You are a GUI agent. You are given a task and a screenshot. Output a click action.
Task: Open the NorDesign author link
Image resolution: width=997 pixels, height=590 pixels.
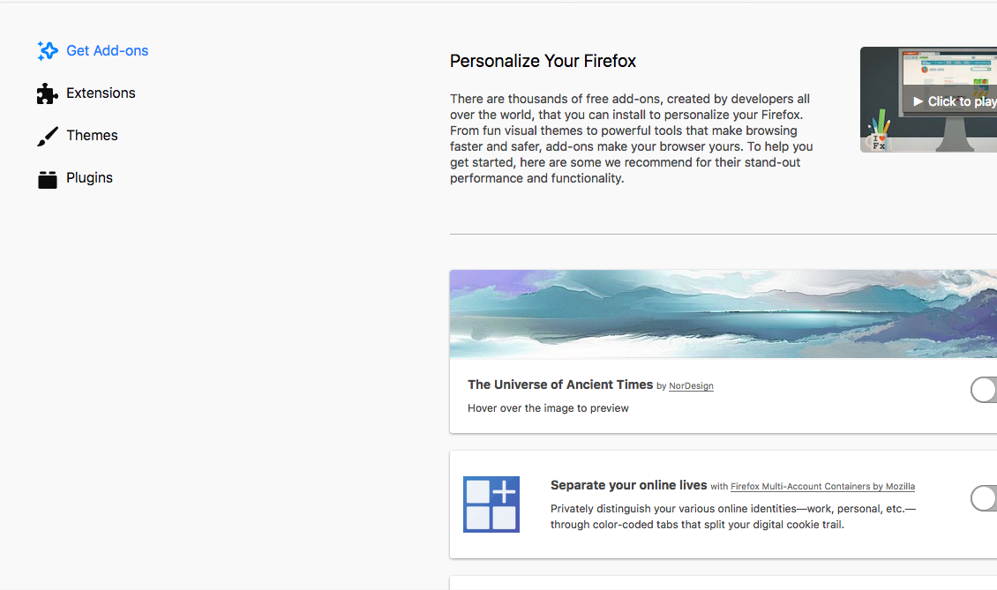pos(691,386)
